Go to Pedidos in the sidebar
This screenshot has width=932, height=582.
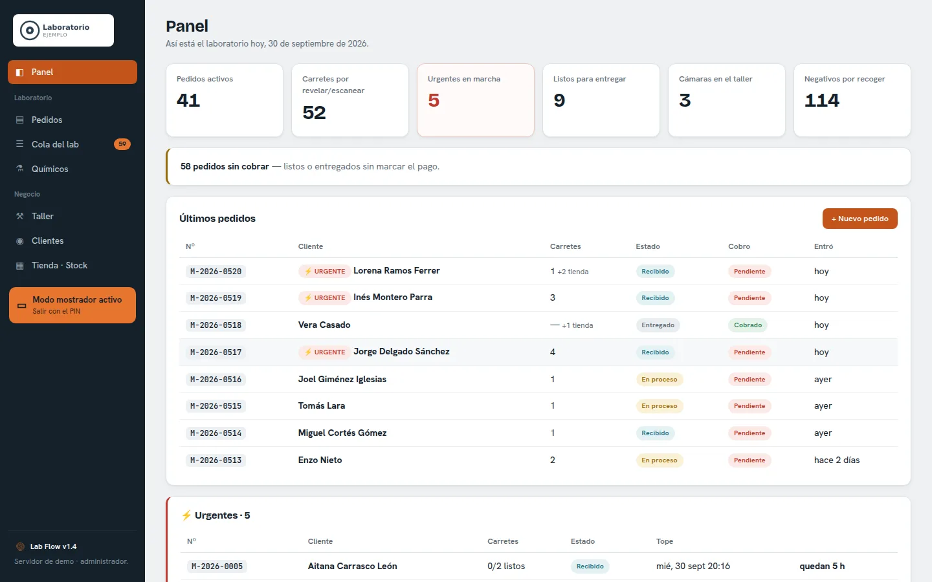click(72, 120)
